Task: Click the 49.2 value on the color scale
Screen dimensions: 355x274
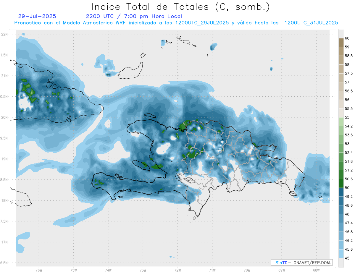Action: coord(348,197)
